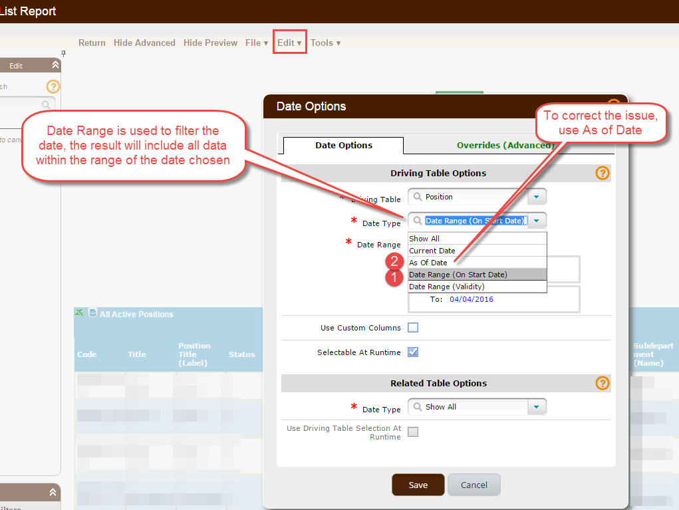Select Date Range (Validity) option

click(477, 287)
